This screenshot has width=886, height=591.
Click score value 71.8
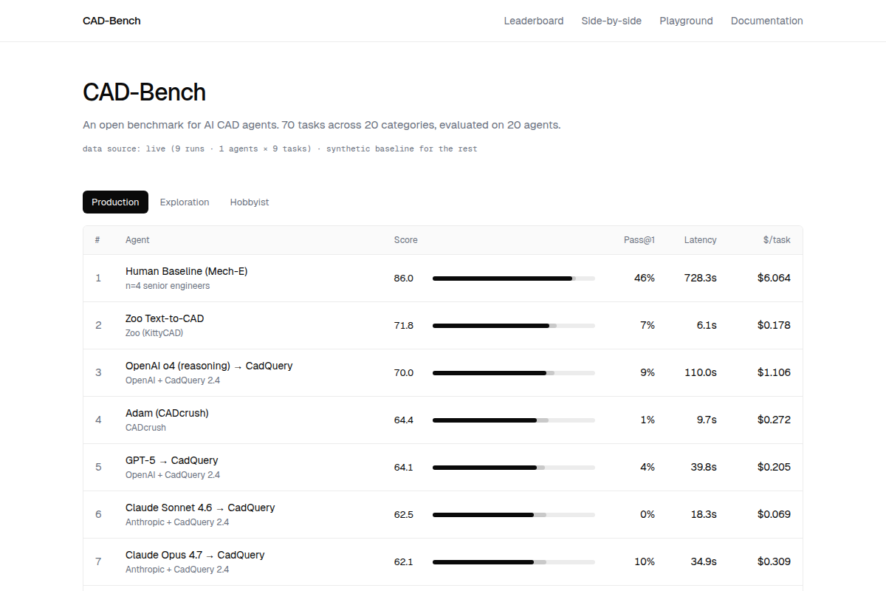404,326
